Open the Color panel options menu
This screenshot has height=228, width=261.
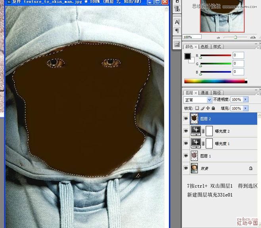(259, 48)
